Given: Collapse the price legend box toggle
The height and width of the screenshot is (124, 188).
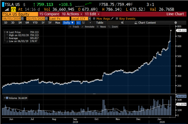Looking at the screenshot, I should (5, 32).
